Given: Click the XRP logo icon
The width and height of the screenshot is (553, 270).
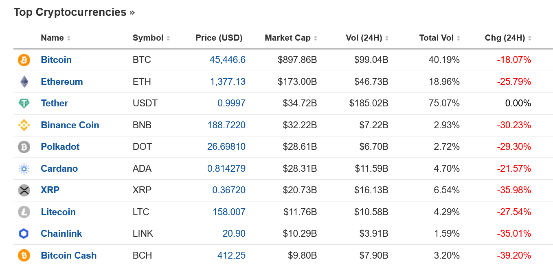Looking at the screenshot, I should click(x=24, y=190).
